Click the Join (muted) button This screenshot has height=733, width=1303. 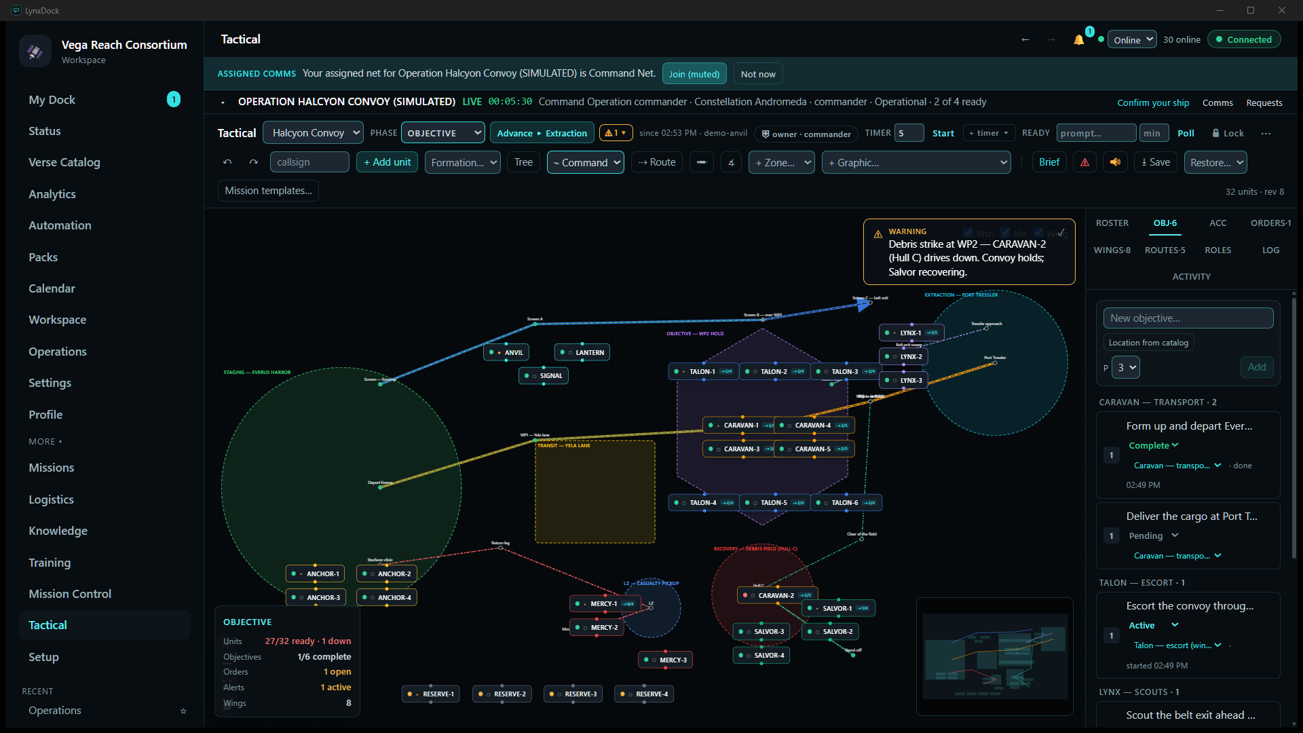[694, 74]
